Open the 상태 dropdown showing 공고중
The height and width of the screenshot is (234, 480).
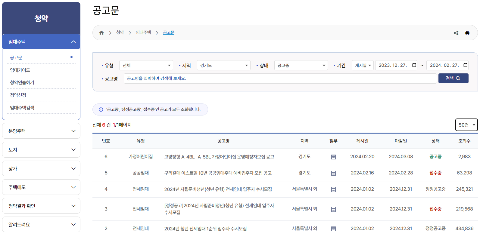pyautogui.click(x=301, y=65)
